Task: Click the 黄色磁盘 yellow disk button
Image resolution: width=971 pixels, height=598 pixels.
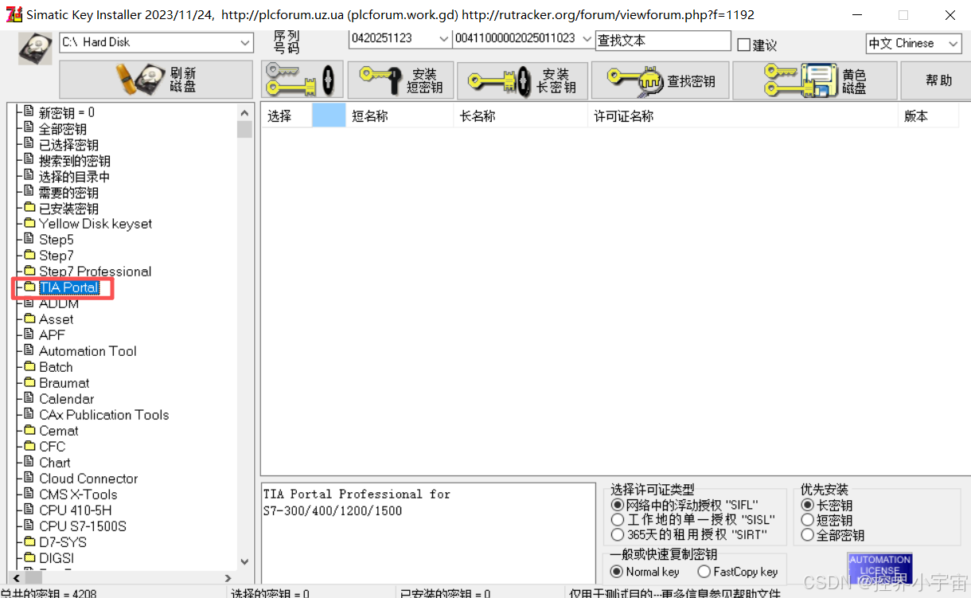Action: point(814,80)
